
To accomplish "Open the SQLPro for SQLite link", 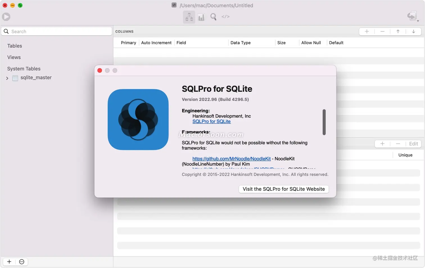I will [x=211, y=121].
